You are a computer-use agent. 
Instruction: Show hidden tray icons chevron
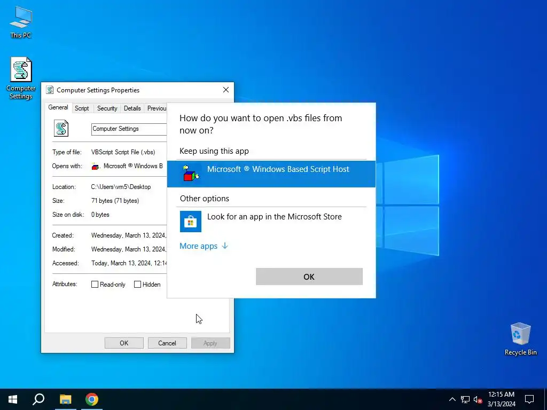[452, 399]
